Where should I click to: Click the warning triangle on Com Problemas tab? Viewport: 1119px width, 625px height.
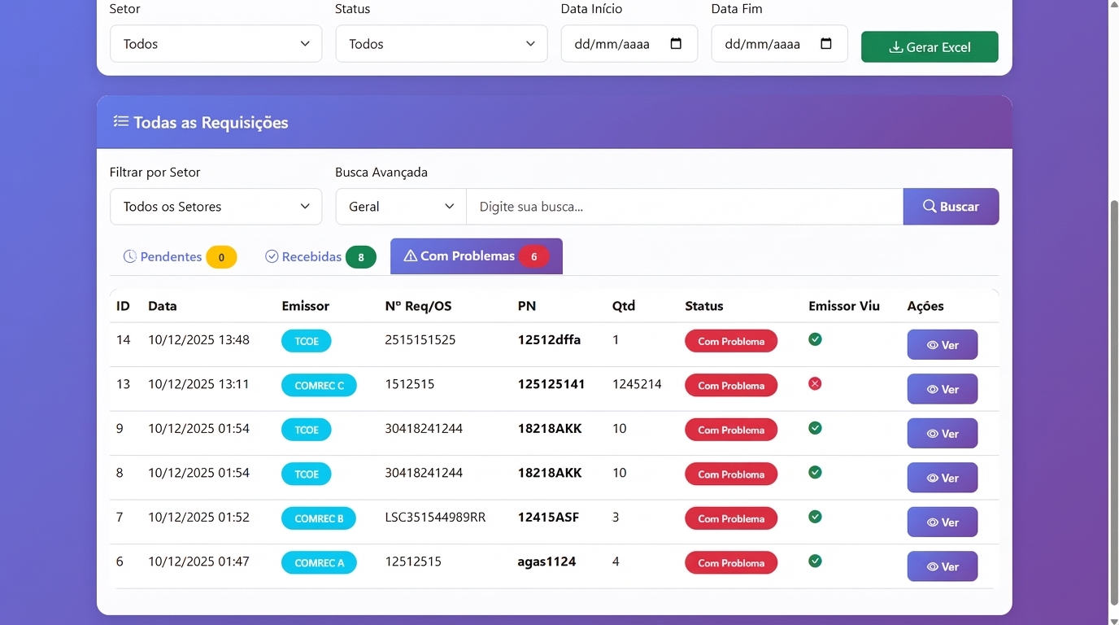click(409, 256)
